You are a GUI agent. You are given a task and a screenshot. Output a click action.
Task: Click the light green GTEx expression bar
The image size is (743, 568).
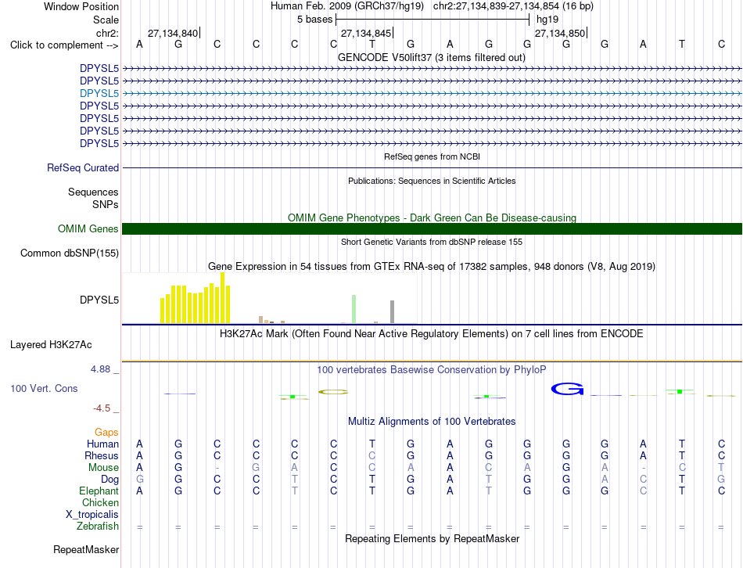pos(354,309)
